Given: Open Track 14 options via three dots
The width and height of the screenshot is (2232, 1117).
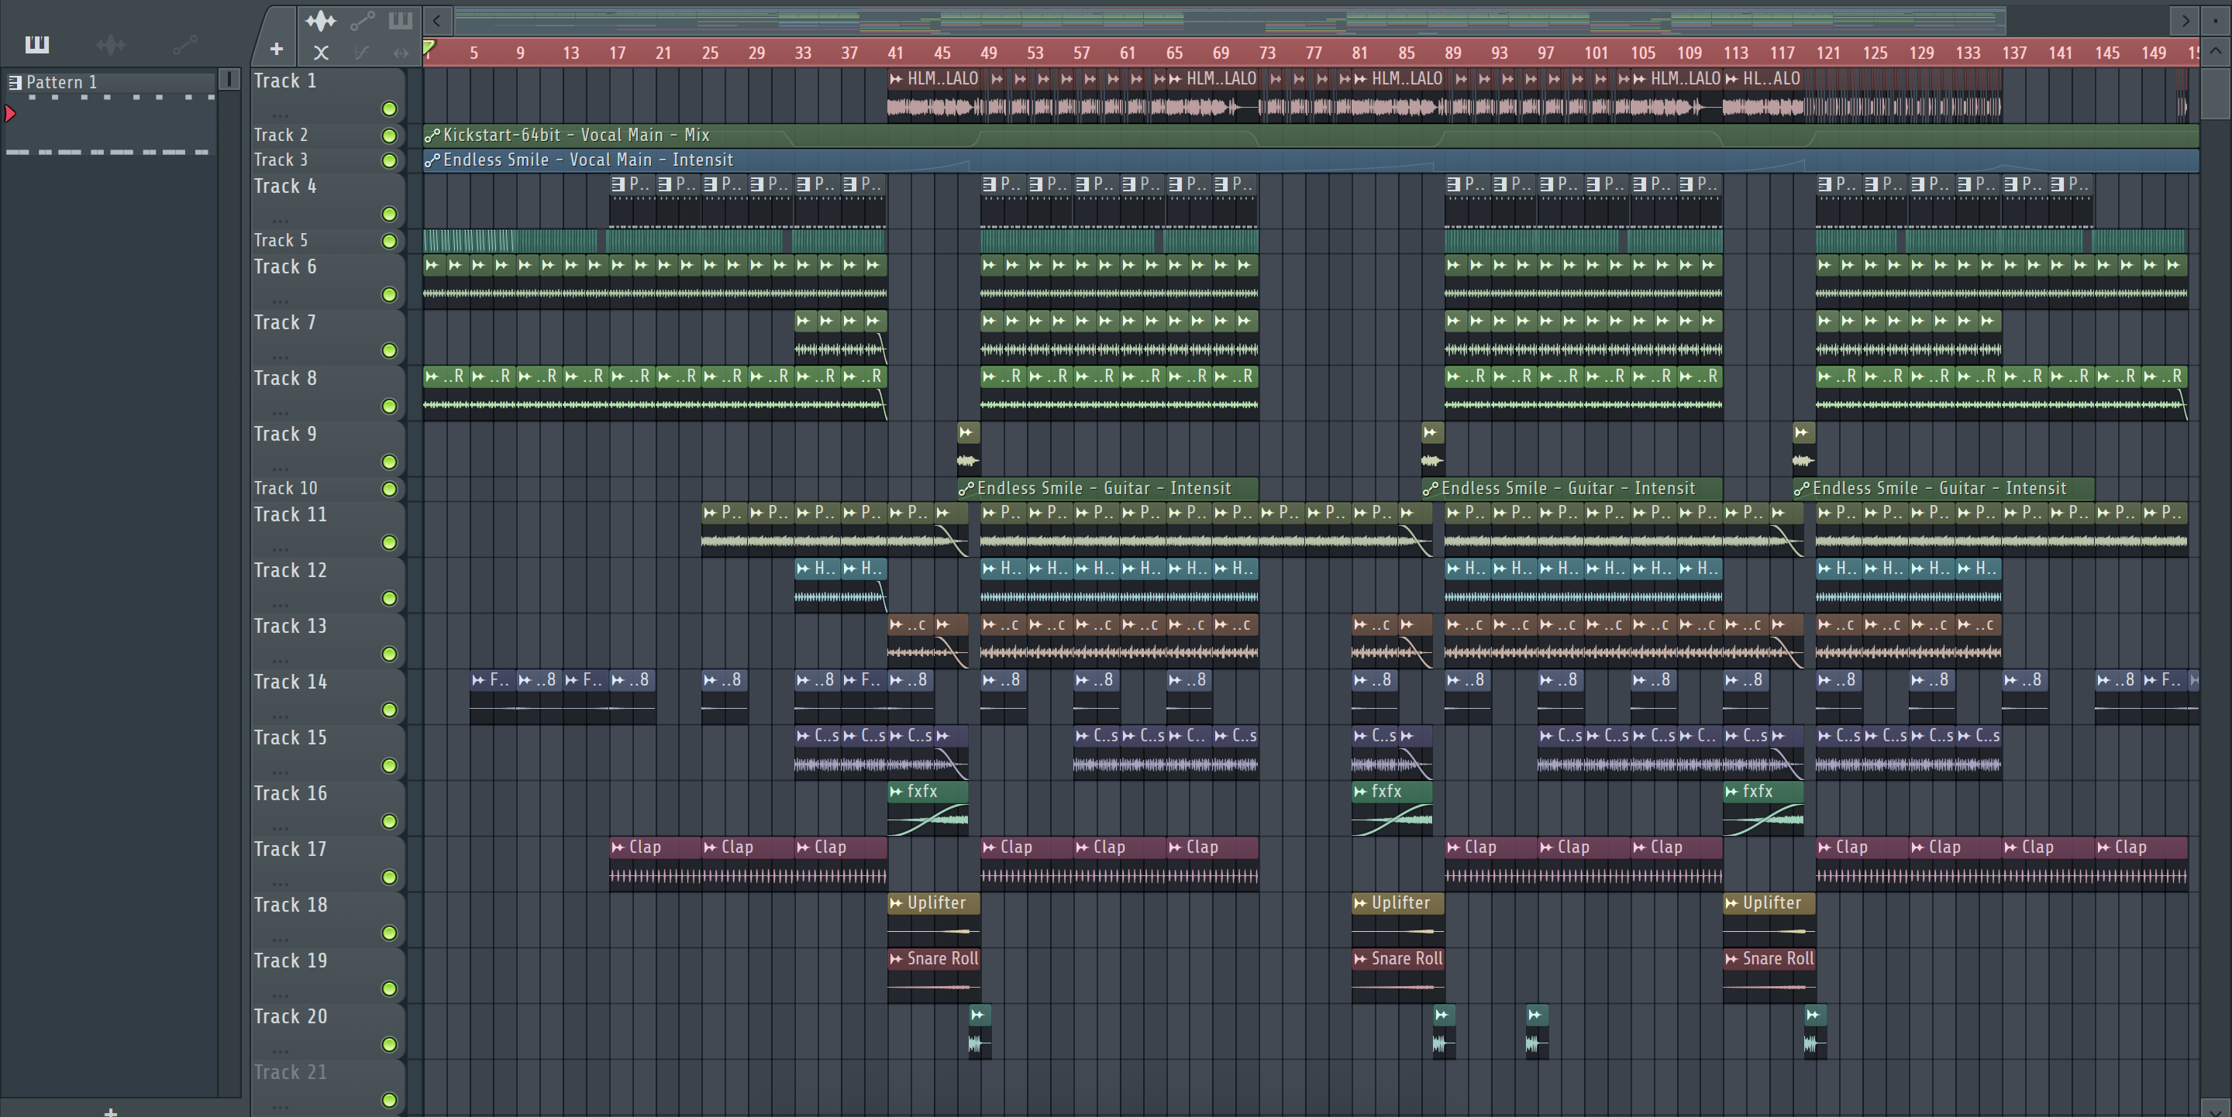Looking at the screenshot, I should (x=279, y=716).
